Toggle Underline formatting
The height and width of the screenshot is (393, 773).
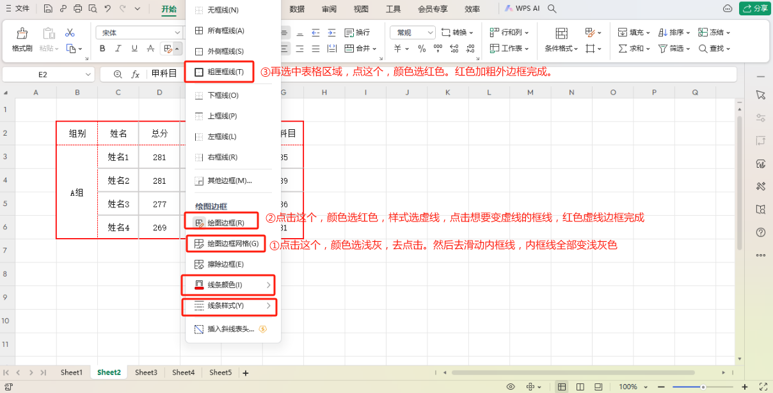point(134,49)
